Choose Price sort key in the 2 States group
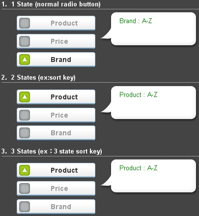199x216 pixels. (x=56, y=115)
